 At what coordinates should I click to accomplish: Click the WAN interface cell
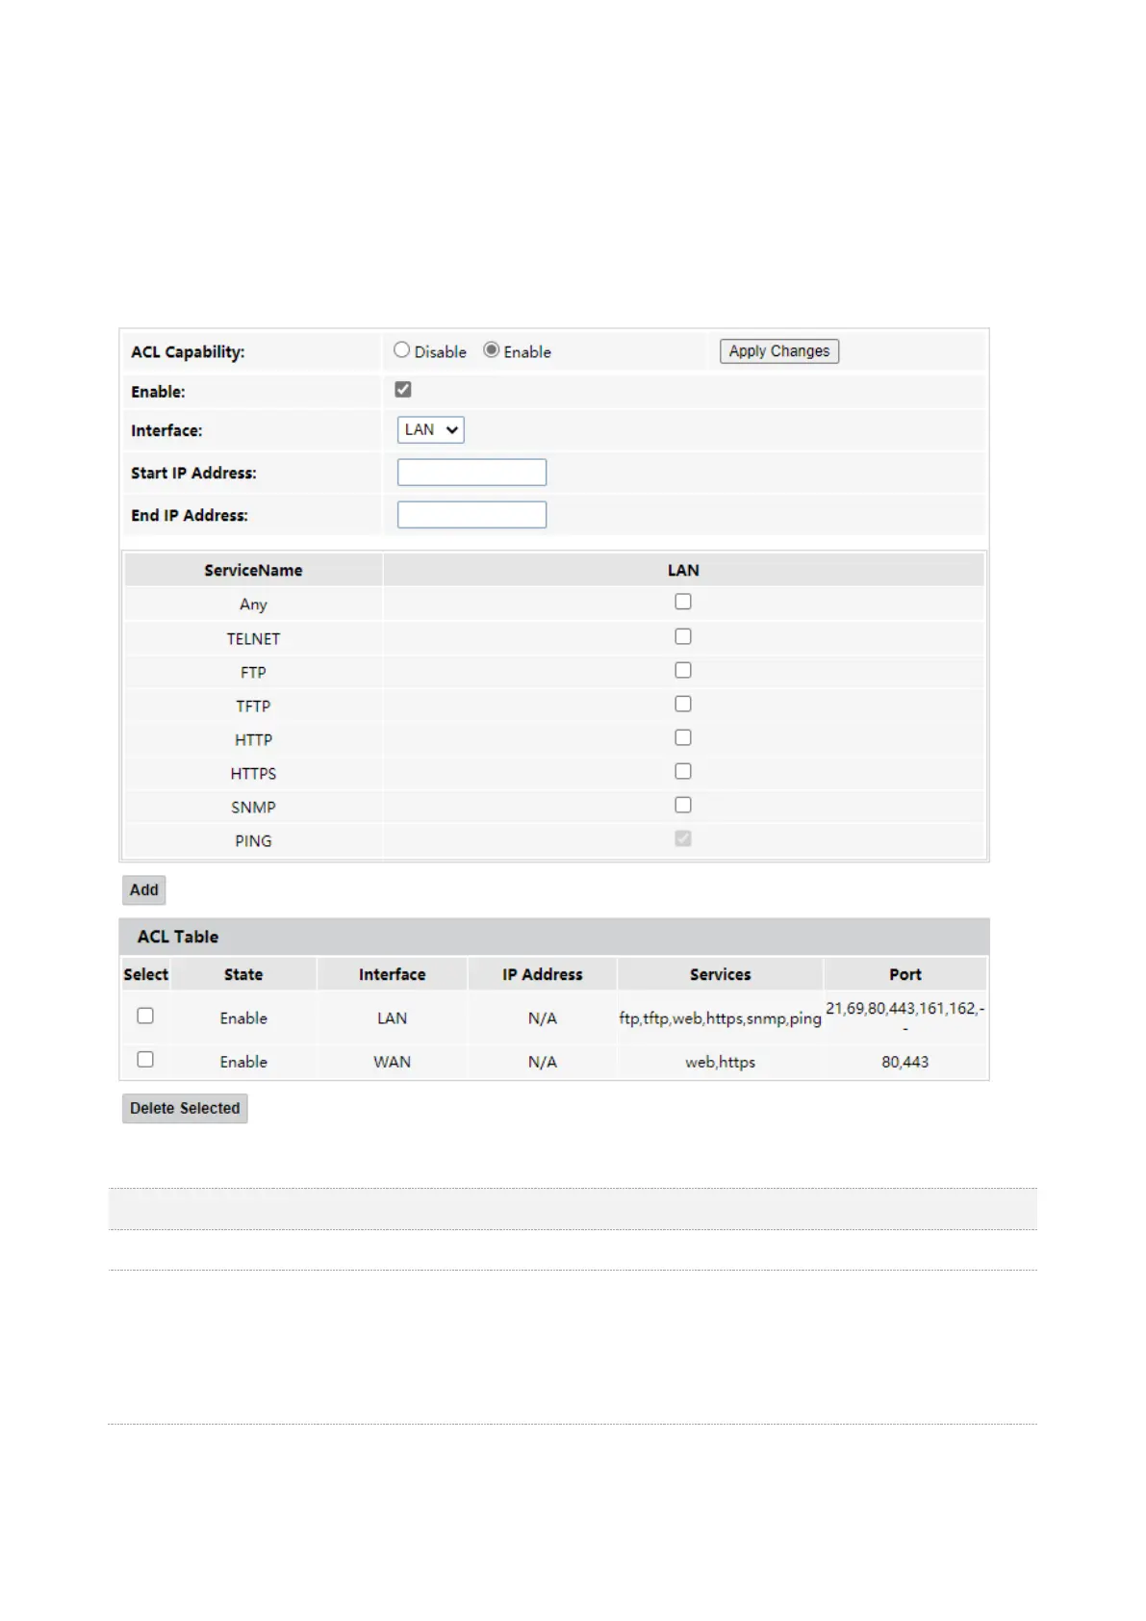point(393,1062)
